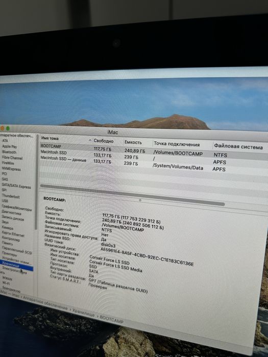The width and height of the screenshot is (268, 357).
Task: Open Электропитание in the sidebar
Action: (15, 270)
